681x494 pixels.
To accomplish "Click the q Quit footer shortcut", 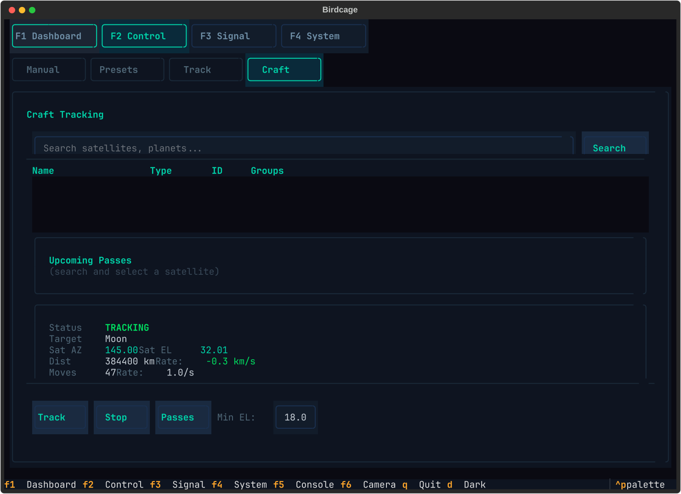I will click(421, 484).
